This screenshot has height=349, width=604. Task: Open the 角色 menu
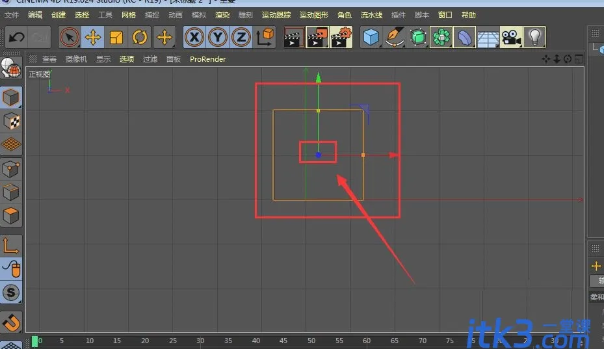coord(345,15)
